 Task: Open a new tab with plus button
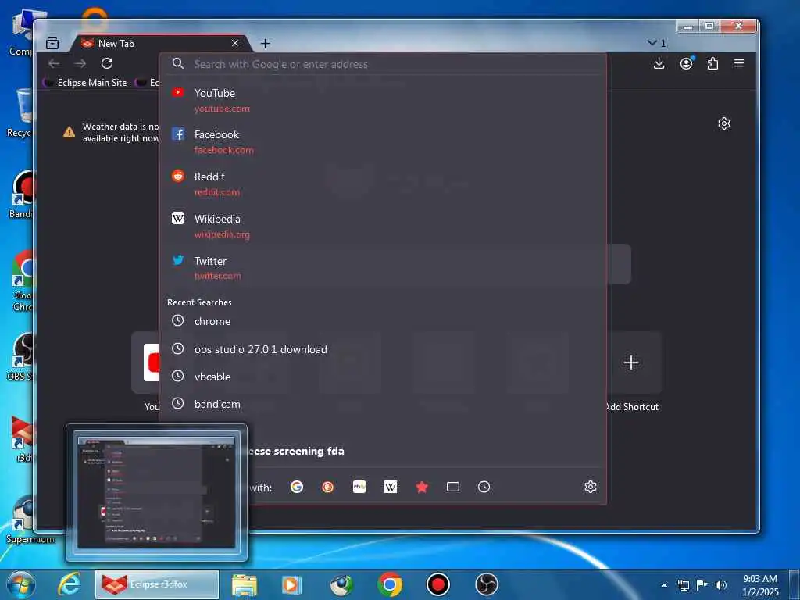tap(265, 44)
